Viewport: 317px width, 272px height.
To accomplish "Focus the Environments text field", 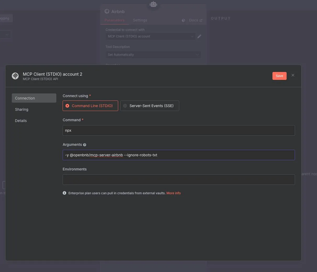I will (x=179, y=180).
